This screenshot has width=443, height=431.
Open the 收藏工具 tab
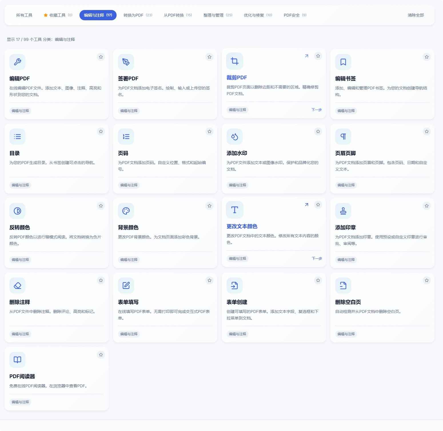(58, 15)
